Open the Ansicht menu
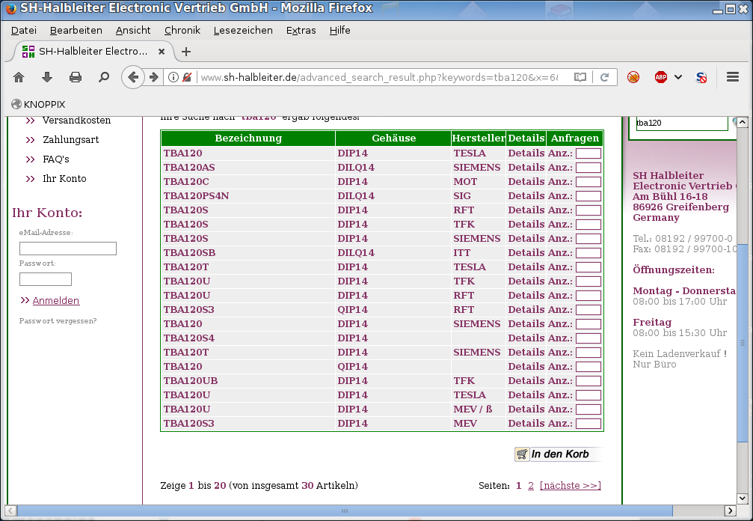Viewport: 753px width, 521px height. 133,30
